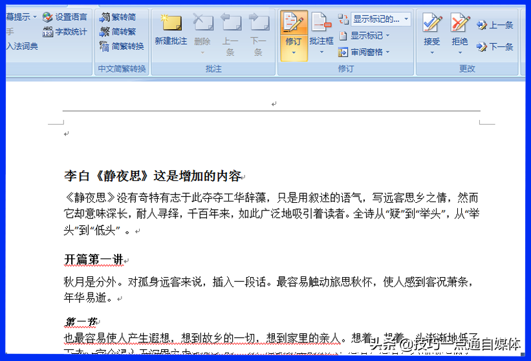Expand the 删除 dropdown arrow
Screen dimensions: 531x361
coord(202,53)
